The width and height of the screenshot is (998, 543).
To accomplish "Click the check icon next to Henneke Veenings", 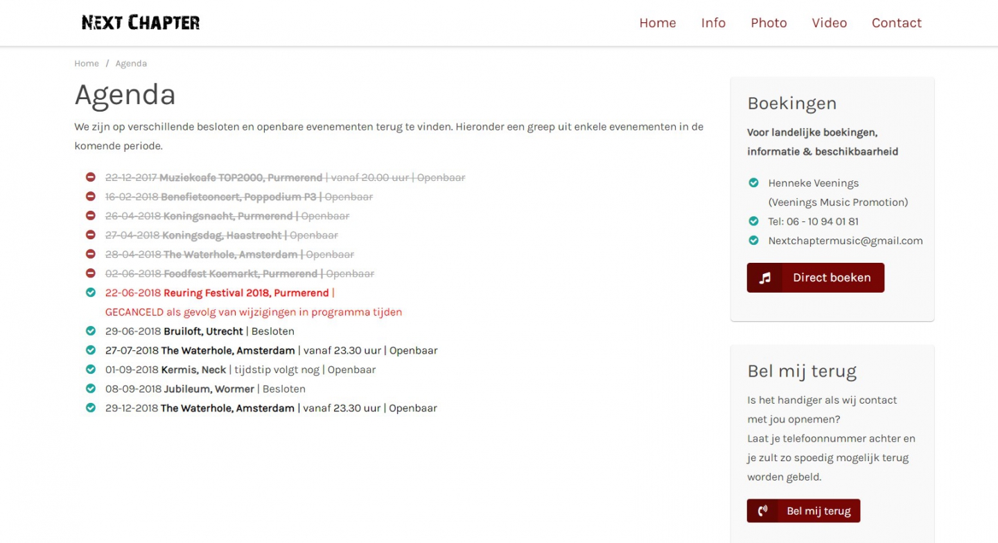I will click(x=753, y=183).
